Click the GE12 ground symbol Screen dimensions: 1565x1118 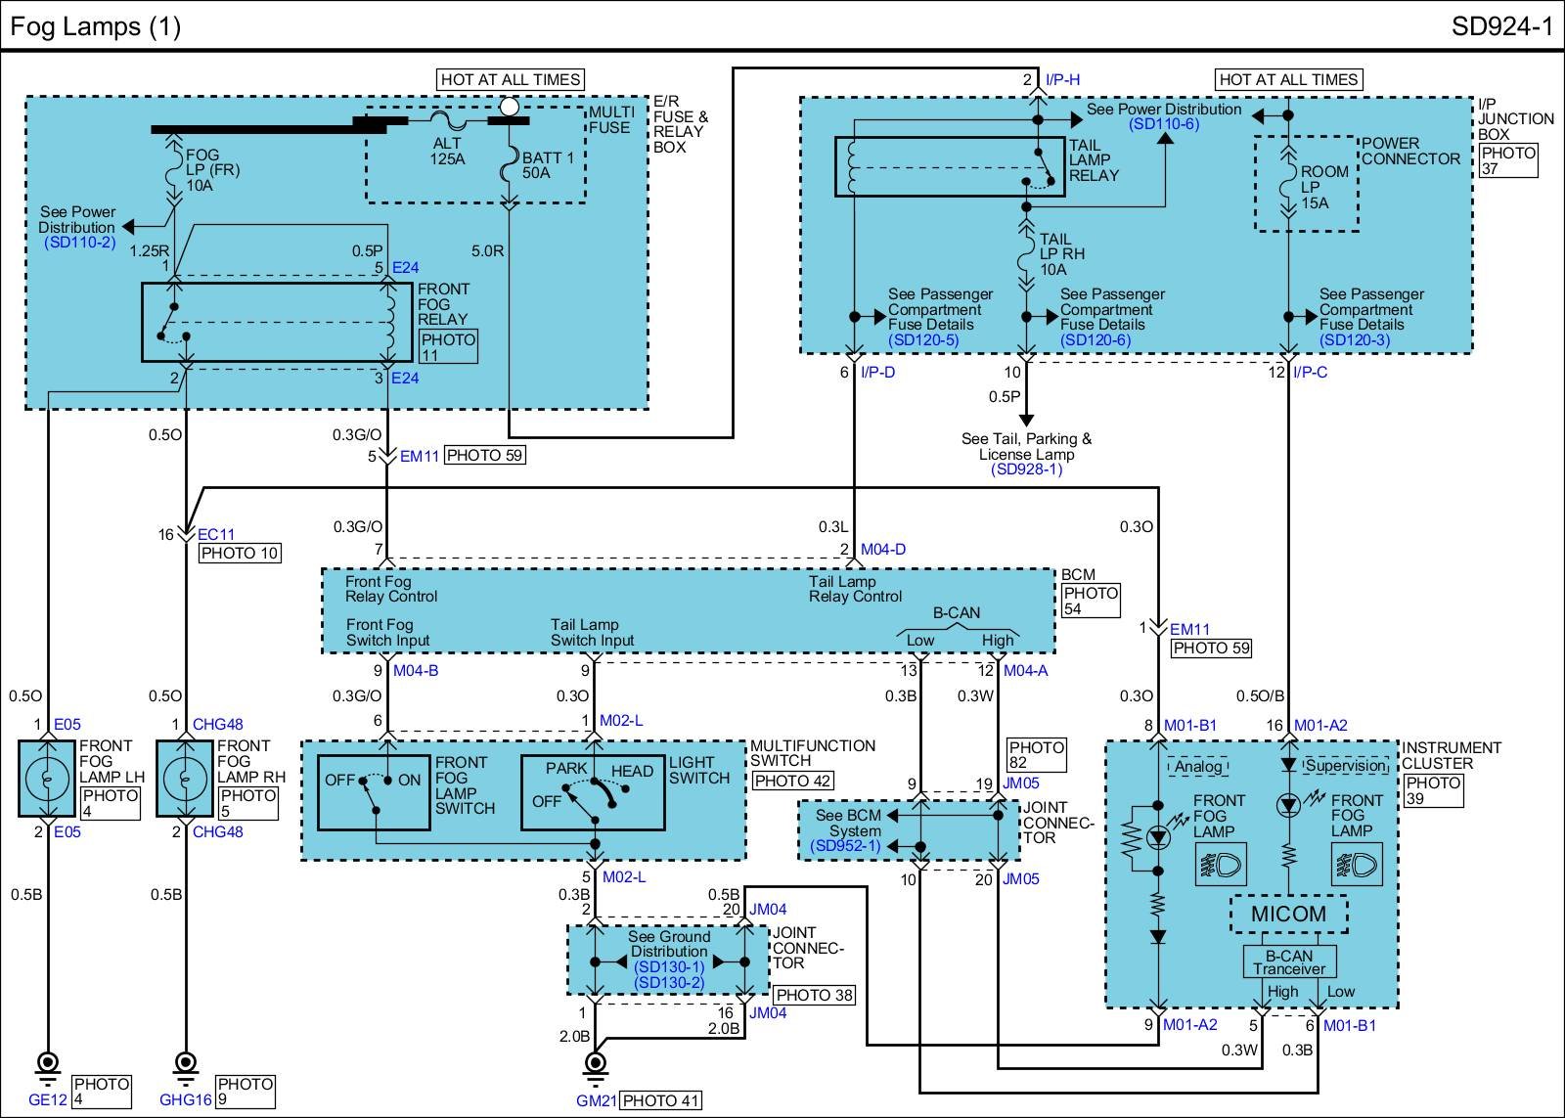46,1065
